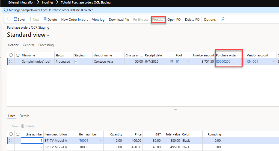Select all rows in the lines grid
This screenshot has height=151, width=279.
coord(11,134)
